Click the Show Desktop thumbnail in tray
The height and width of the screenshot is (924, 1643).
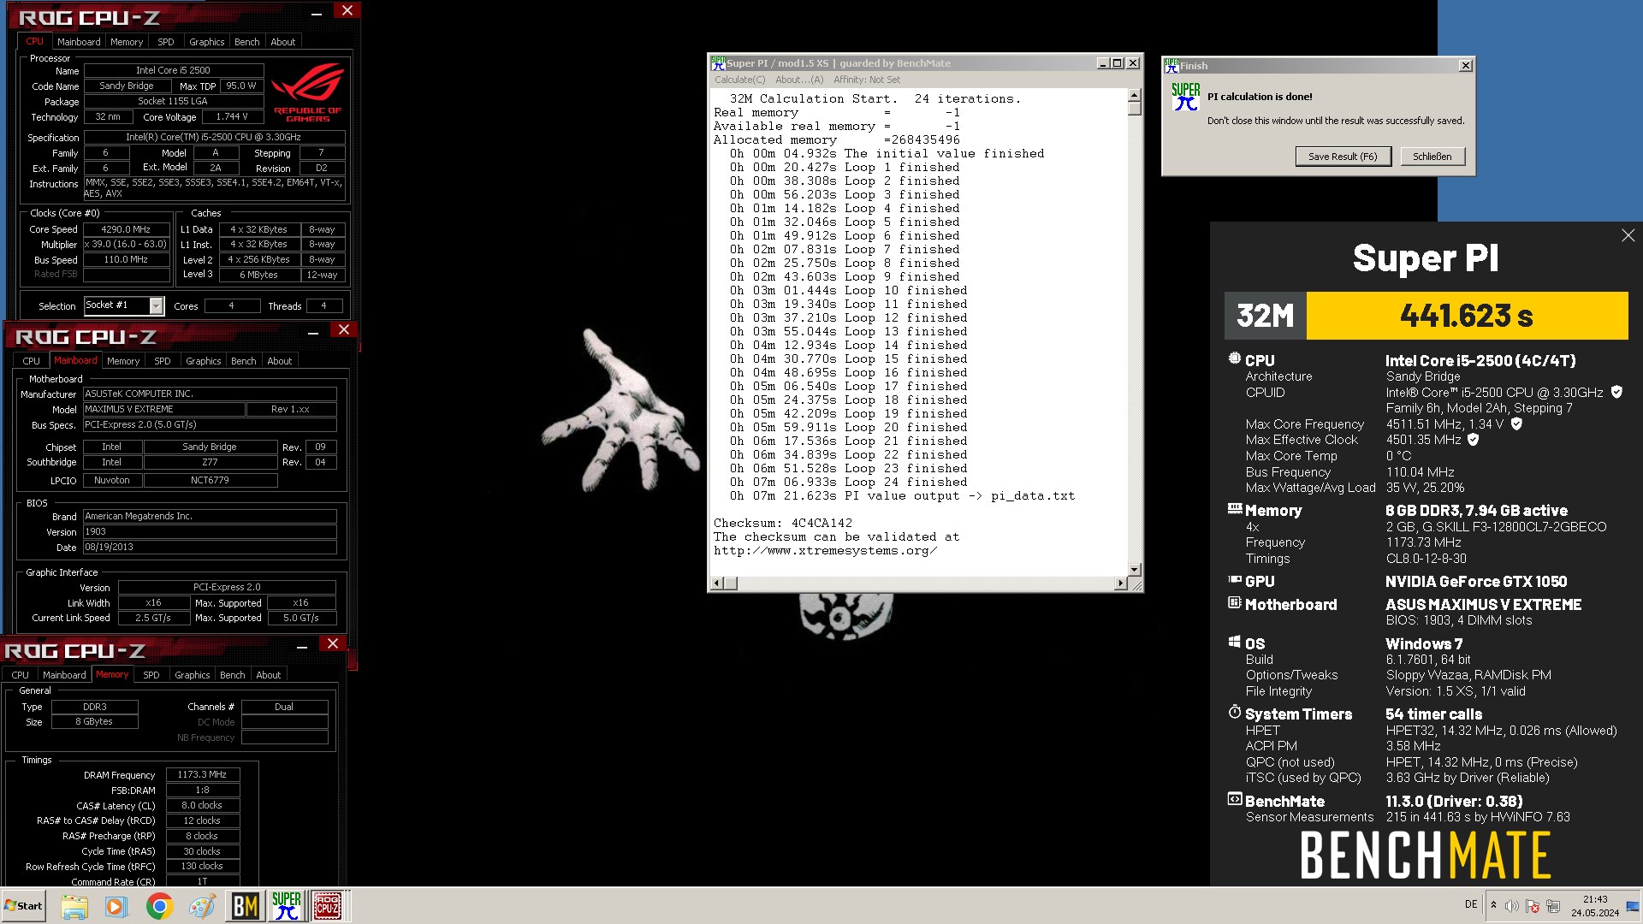coord(1633,906)
